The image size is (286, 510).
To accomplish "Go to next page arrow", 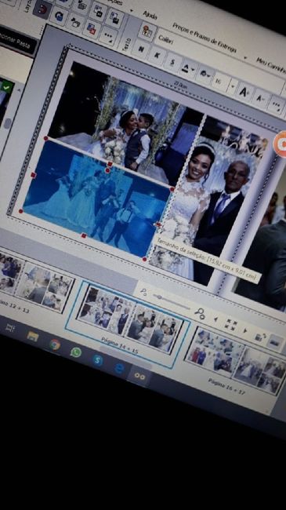I will click(245, 330).
